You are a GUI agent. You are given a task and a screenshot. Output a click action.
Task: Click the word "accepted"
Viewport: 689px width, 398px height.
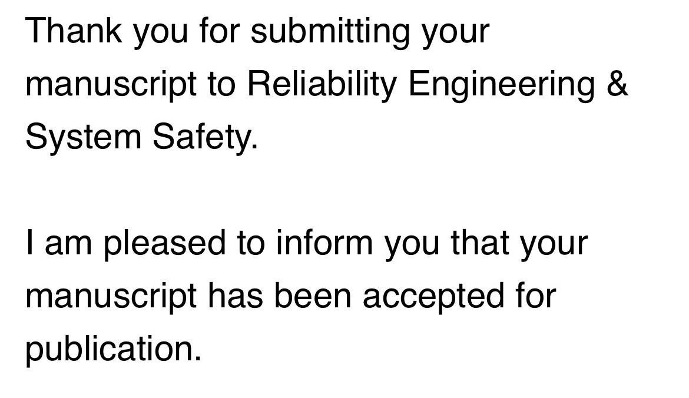433,296
